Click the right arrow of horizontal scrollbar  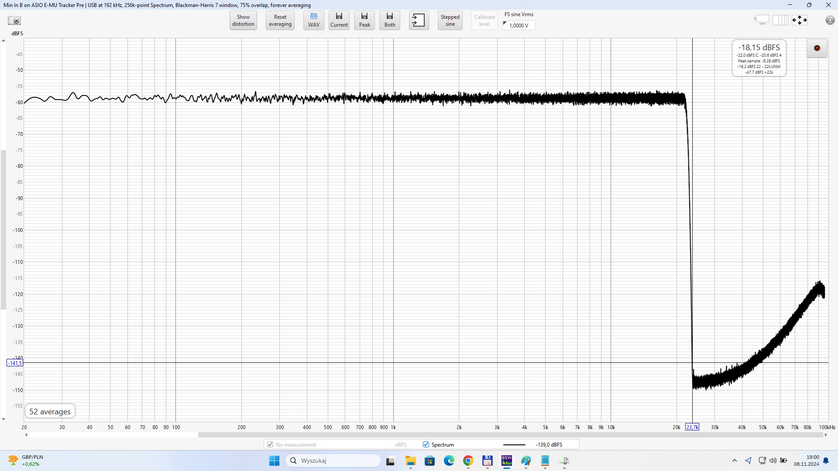pyautogui.click(x=826, y=435)
